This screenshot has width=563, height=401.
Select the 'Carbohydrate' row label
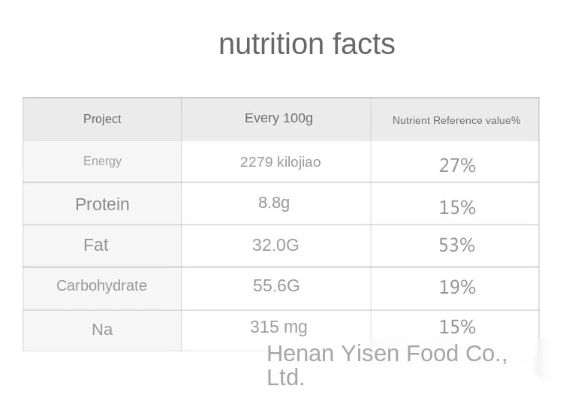pos(101,285)
